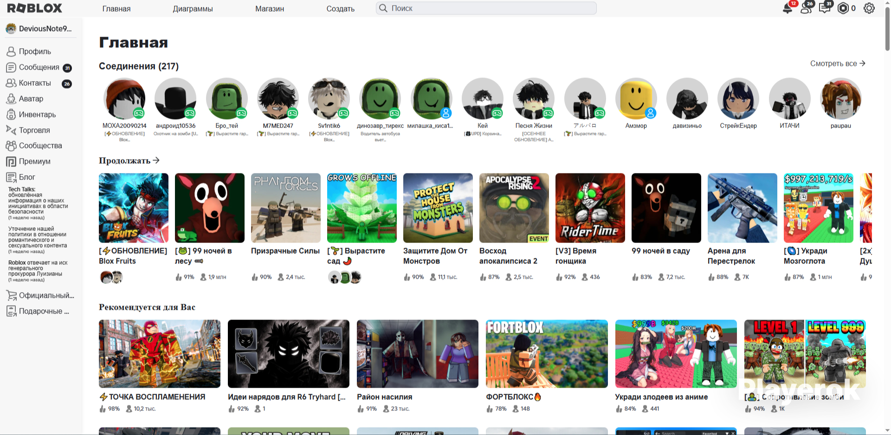Open friend Амзмор yellow smiley avatar
Viewport: 891px width, 435px height.
click(636, 99)
